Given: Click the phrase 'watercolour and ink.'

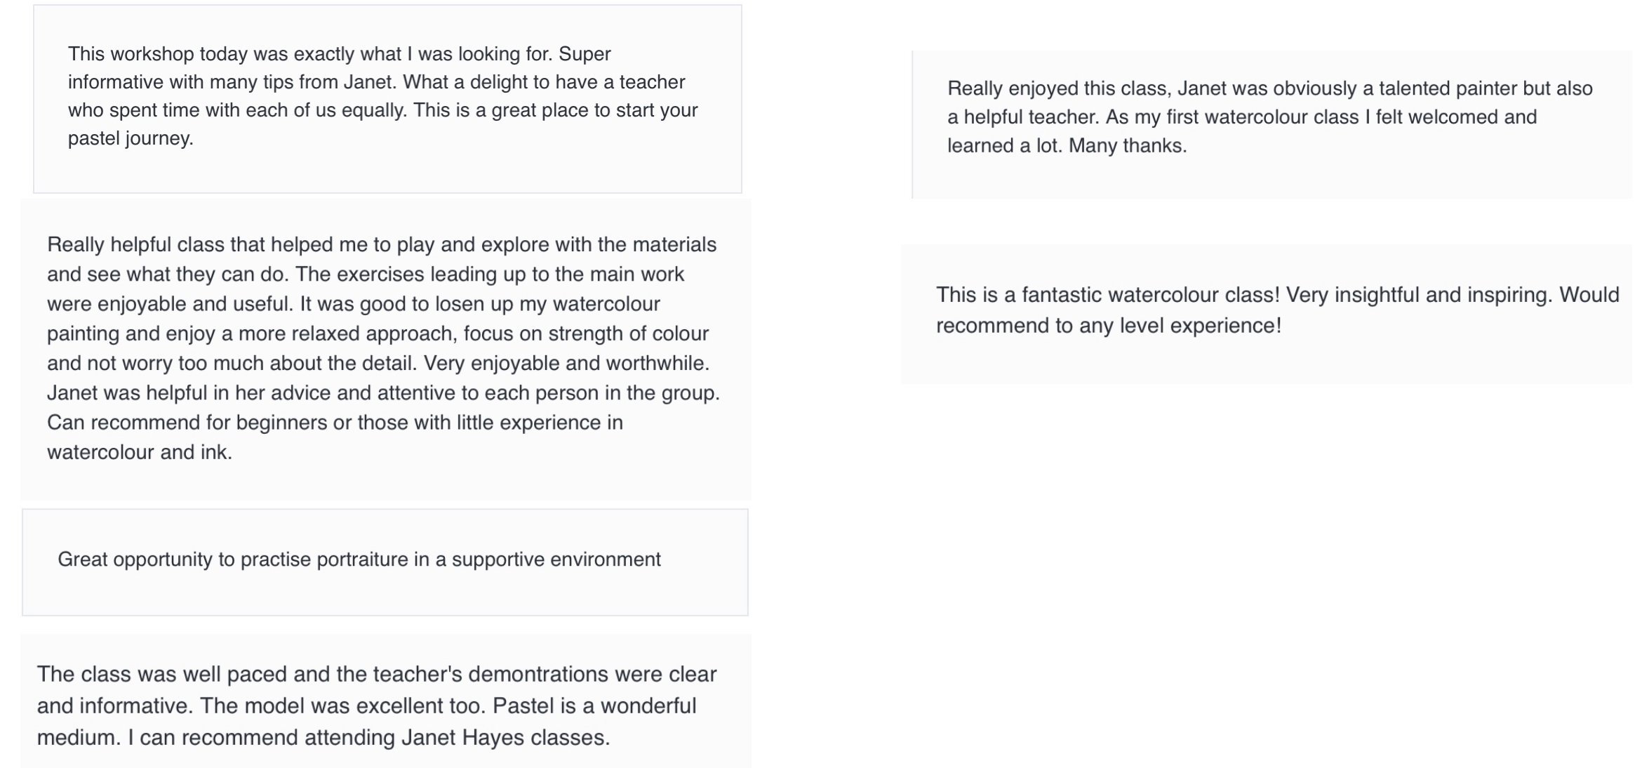Looking at the screenshot, I should coord(140,452).
